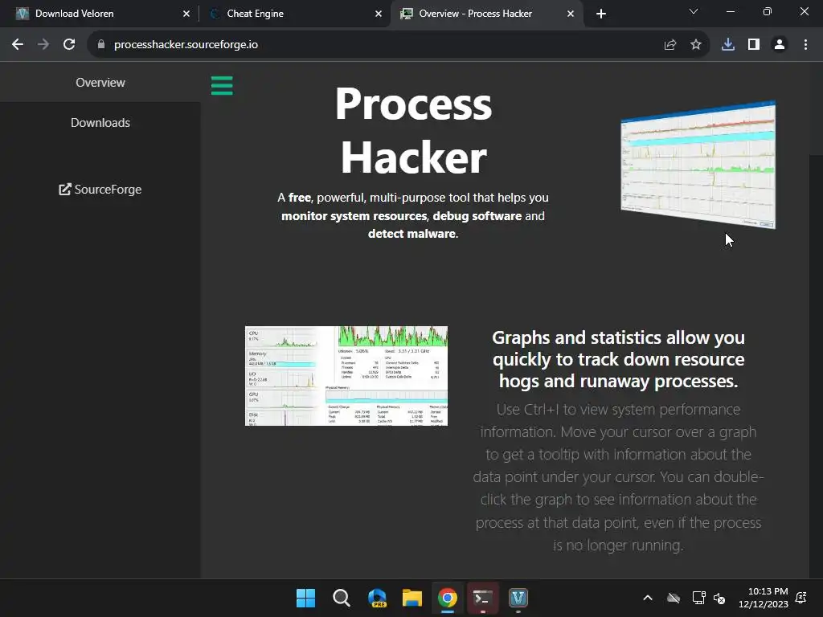The height and width of the screenshot is (617, 823).
Task: Close the Download Veloren tab
Action: pyautogui.click(x=186, y=14)
